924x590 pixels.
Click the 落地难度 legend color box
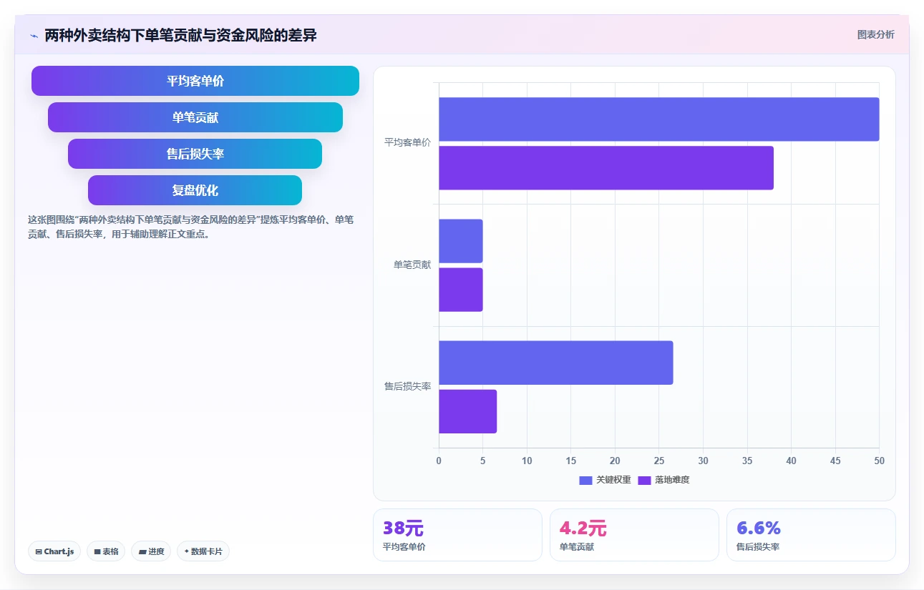pos(645,481)
